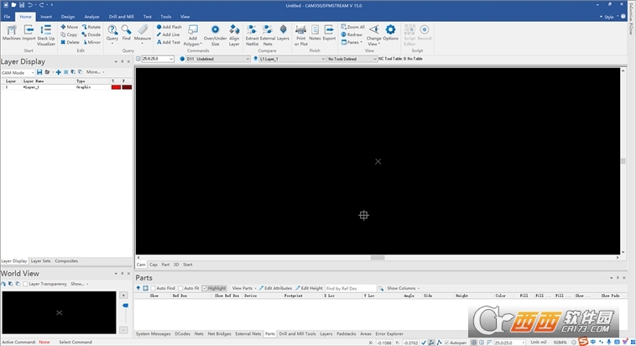This screenshot has width=636, height=346.
Task: Select the Rotate tool
Action: pyautogui.click(x=91, y=27)
